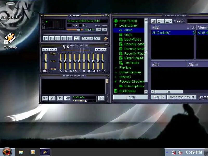Toggle equalizer AUTO button
Screen dimensions: 208x156
(53, 49)
